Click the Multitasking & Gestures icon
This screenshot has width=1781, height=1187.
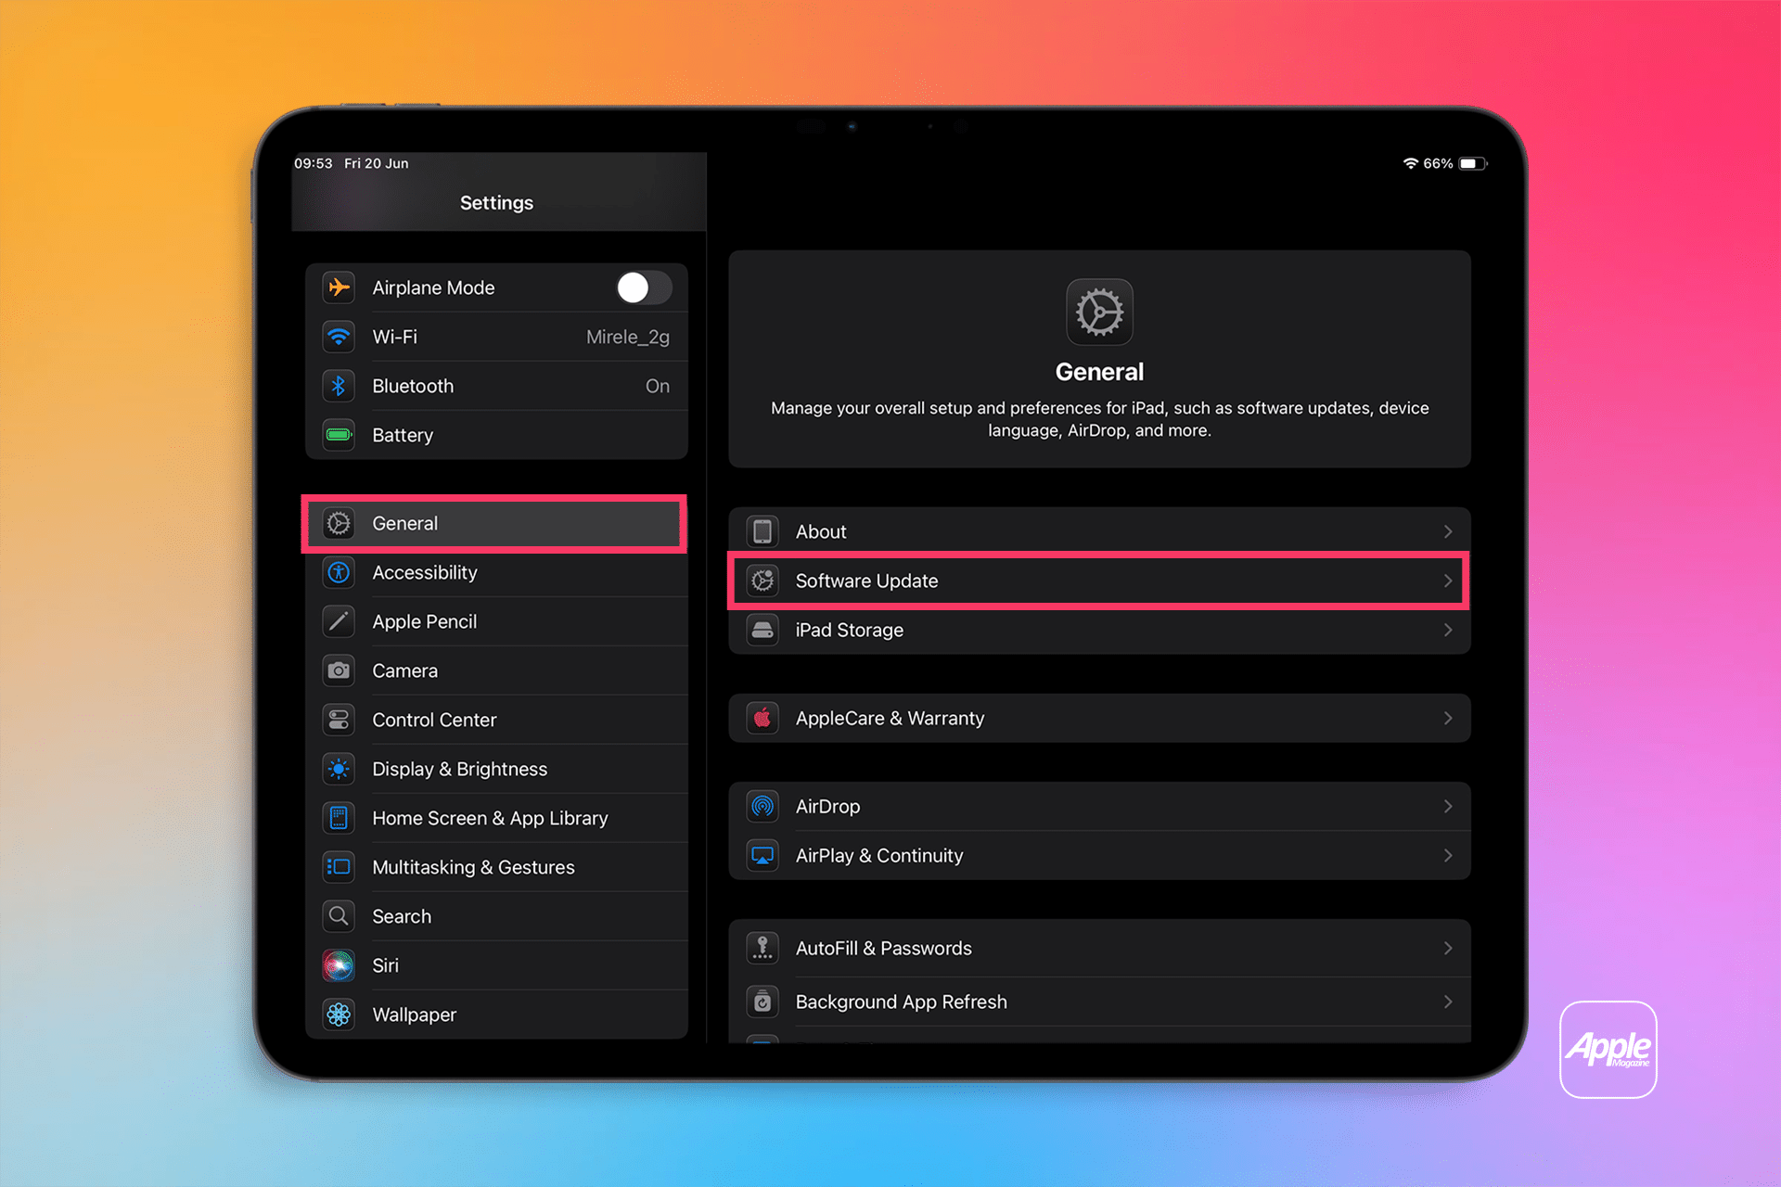click(339, 867)
